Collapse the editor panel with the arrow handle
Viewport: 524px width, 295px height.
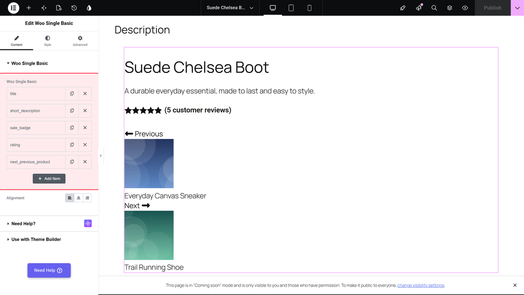[101, 156]
